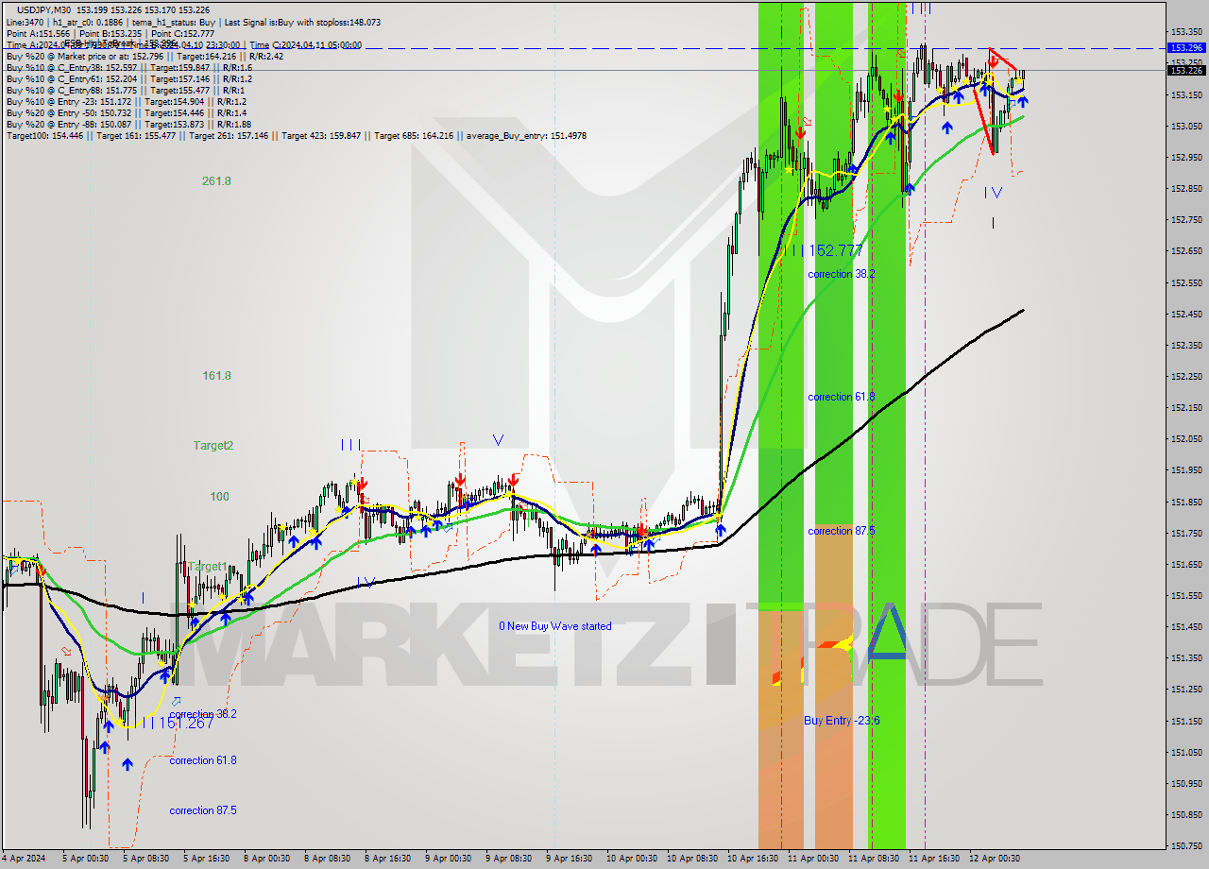Click the 'Buy Entry -23.6' label
This screenshot has height=869, width=1209.
click(842, 721)
